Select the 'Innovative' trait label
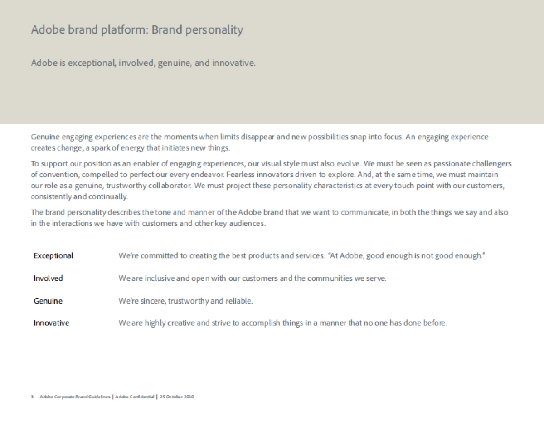Image resolution: width=544 pixels, height=421 pixels. point(51,323)
